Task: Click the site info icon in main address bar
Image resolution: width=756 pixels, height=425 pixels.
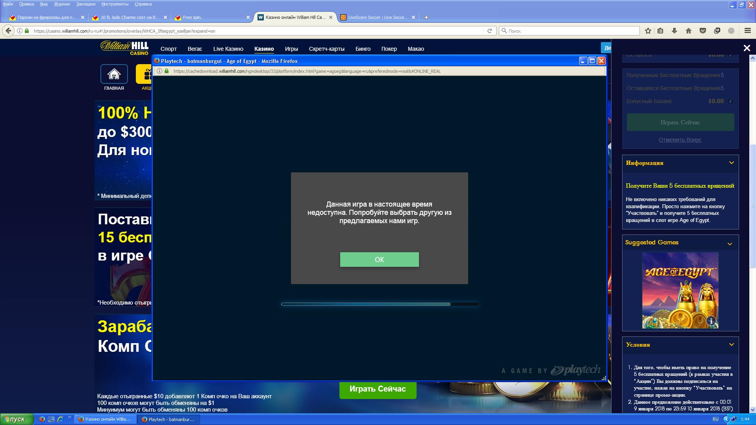Action: pos(20,31)
